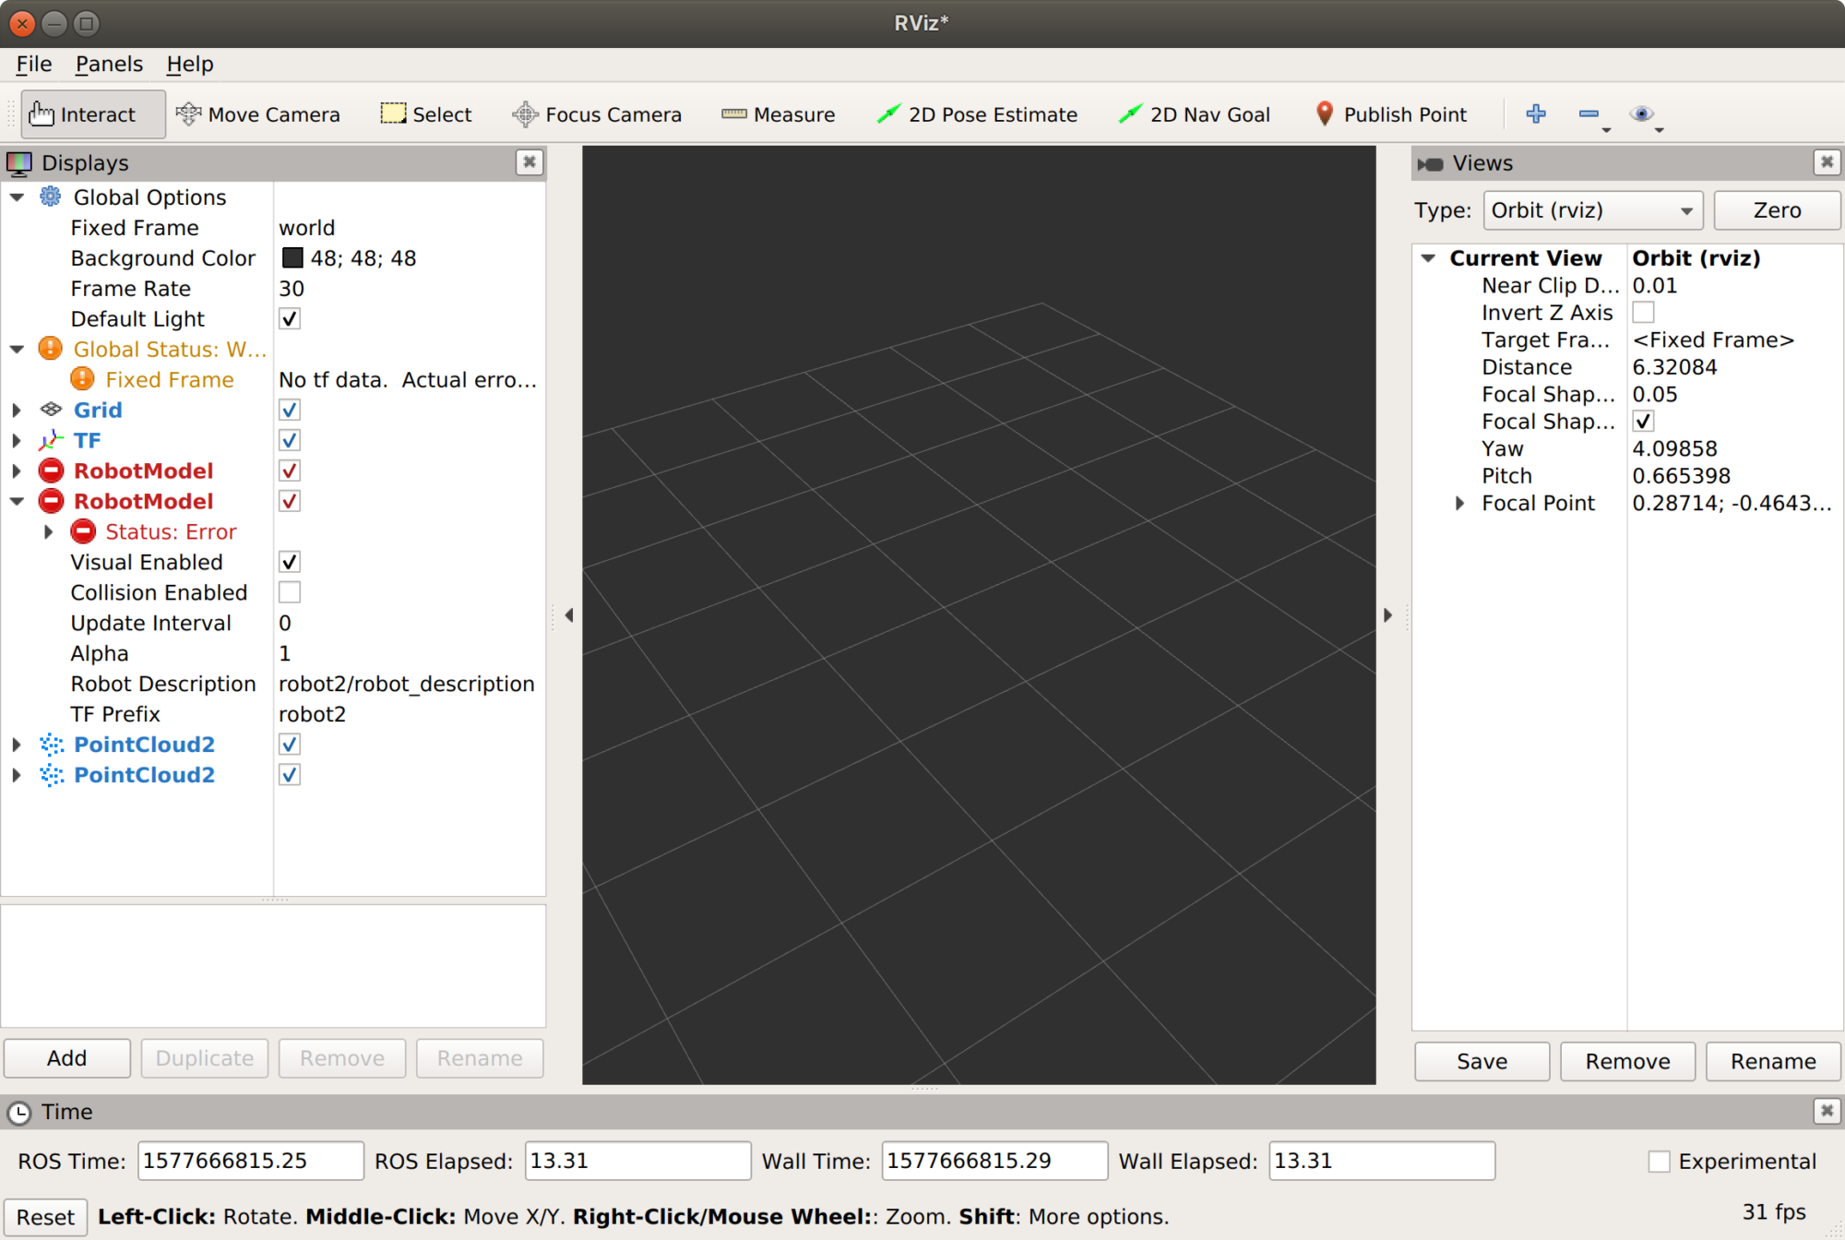Open the Panels menu
This screenshot has width=1845, height=1240.
point(109,65)
